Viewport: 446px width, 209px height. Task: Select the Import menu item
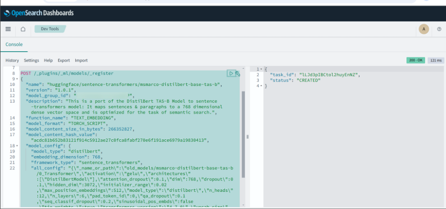tap(81, 61)
